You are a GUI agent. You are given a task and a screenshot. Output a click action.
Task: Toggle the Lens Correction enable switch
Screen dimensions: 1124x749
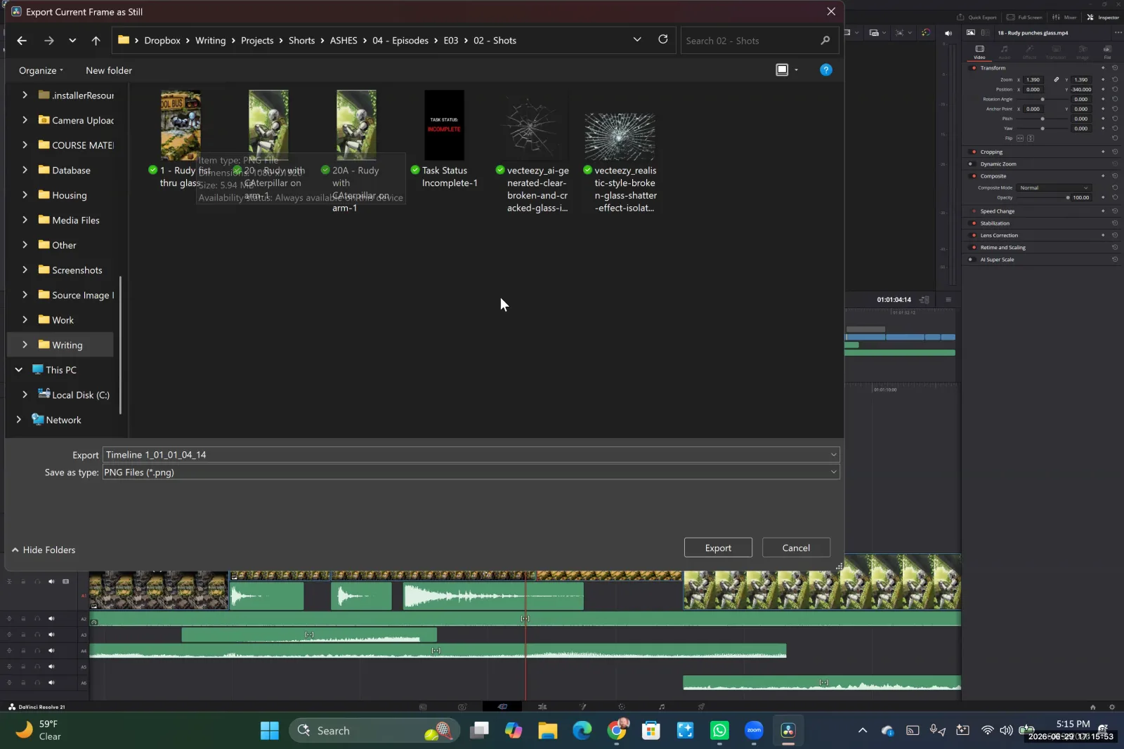pyautogui.click(x=974, y=235)
